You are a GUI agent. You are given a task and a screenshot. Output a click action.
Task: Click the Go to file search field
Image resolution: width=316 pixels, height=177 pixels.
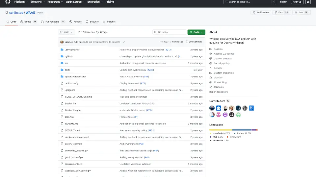pyautogui.click(x=169, y=32)
